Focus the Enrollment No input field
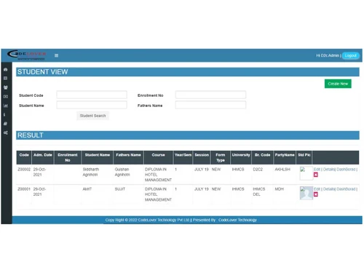 [210, 95]
